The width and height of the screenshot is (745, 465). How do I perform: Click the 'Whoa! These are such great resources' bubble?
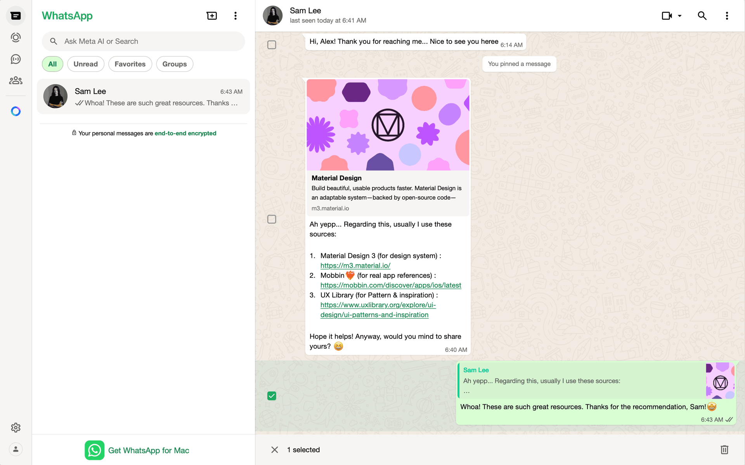(x=596, y=393)
